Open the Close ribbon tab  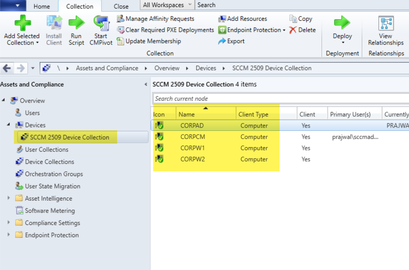121,6
